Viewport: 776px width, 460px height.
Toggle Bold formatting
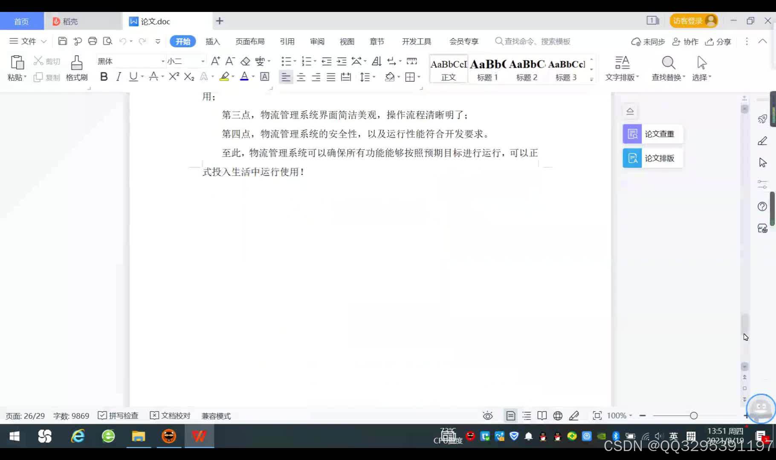coord(104,77)
